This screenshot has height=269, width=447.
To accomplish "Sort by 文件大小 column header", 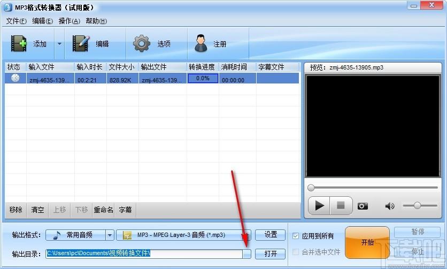I will (x=122, y=67).
